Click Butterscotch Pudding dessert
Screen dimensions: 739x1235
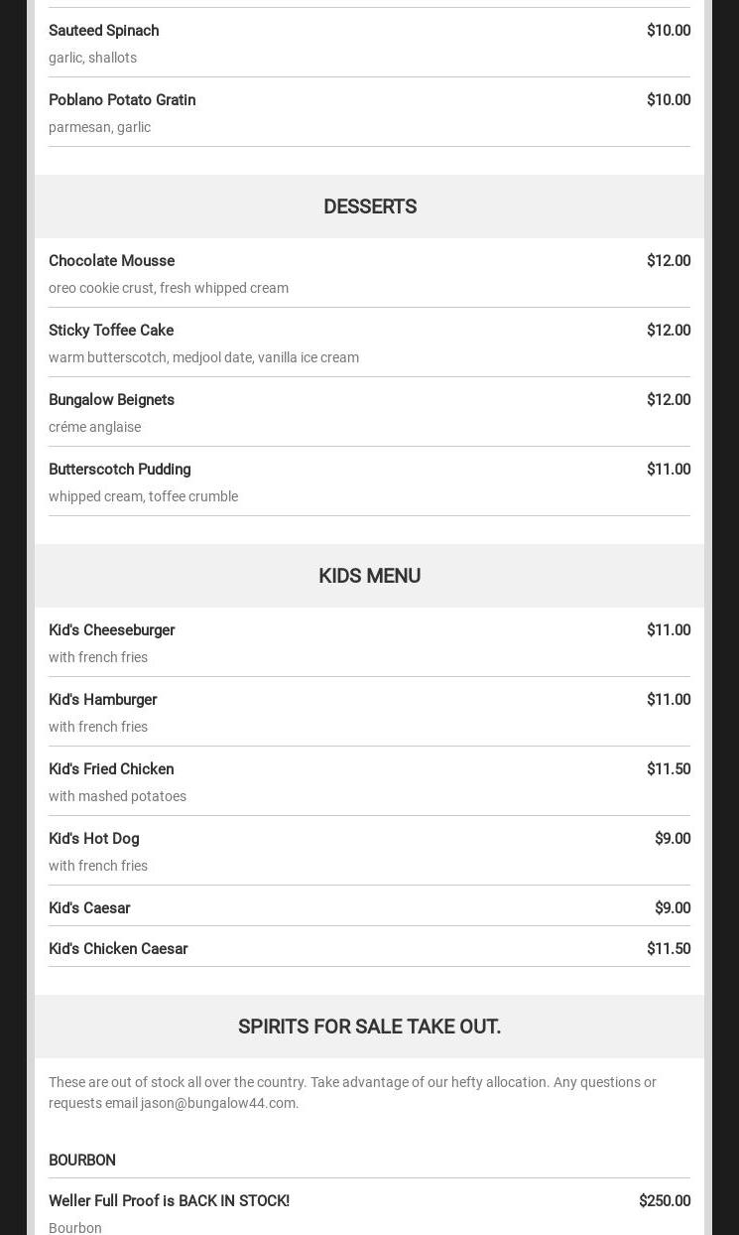tap(120, 470)
